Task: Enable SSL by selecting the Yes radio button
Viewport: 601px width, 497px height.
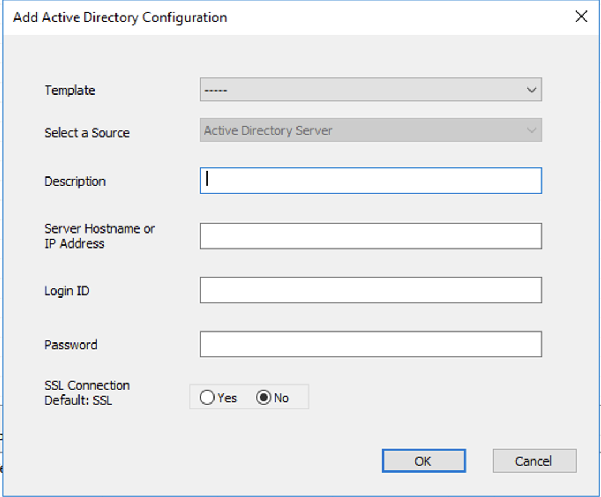Action: [x=207, y=398]
